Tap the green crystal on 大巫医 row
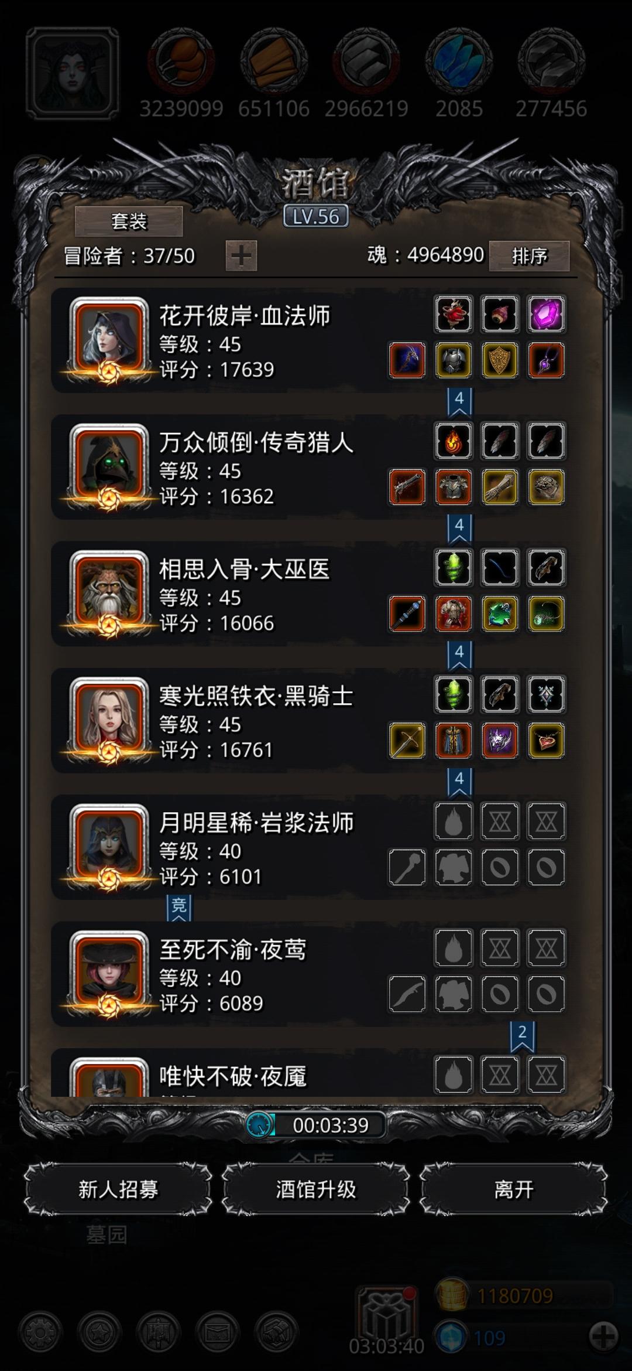This screenshot has width=632, height=1371. pos(454,567)
